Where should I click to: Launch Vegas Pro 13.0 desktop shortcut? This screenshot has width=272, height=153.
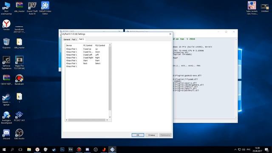click(x=19, y=62)
